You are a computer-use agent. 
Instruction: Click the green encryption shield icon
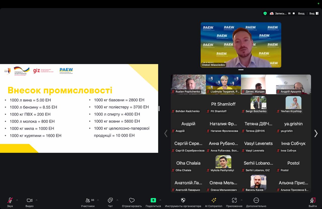click(x=265, y=14)
